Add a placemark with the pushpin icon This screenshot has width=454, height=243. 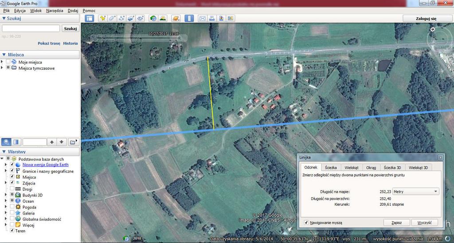click(102, 18)
